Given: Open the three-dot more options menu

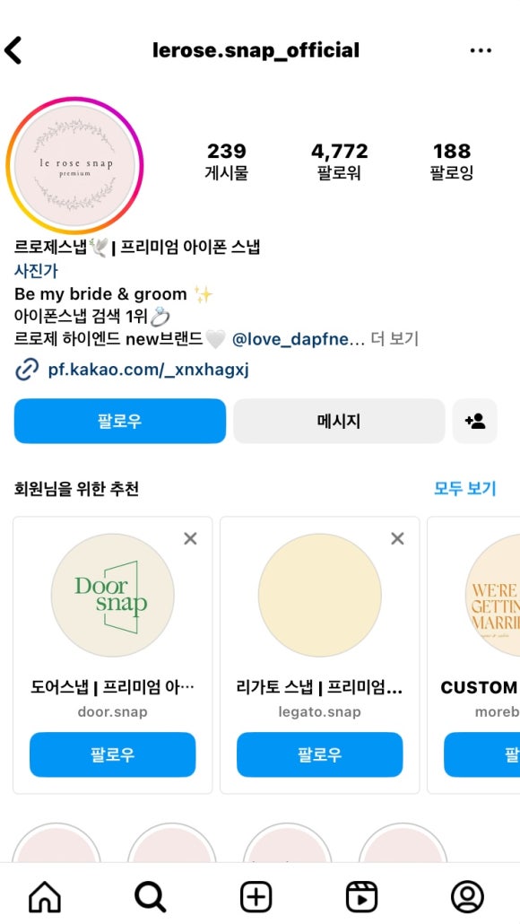Looking at the screenshot, I should point(481,50).
